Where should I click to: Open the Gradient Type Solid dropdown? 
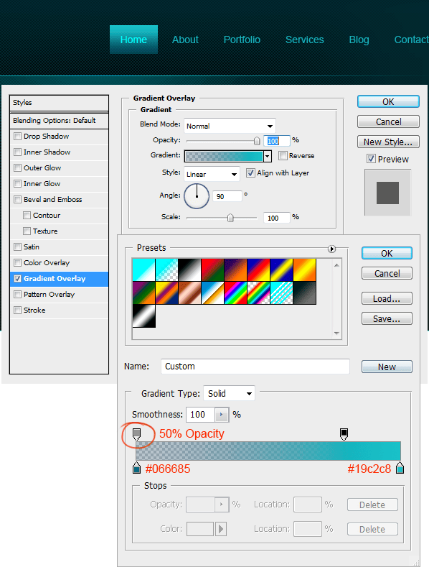click(229, 394)
